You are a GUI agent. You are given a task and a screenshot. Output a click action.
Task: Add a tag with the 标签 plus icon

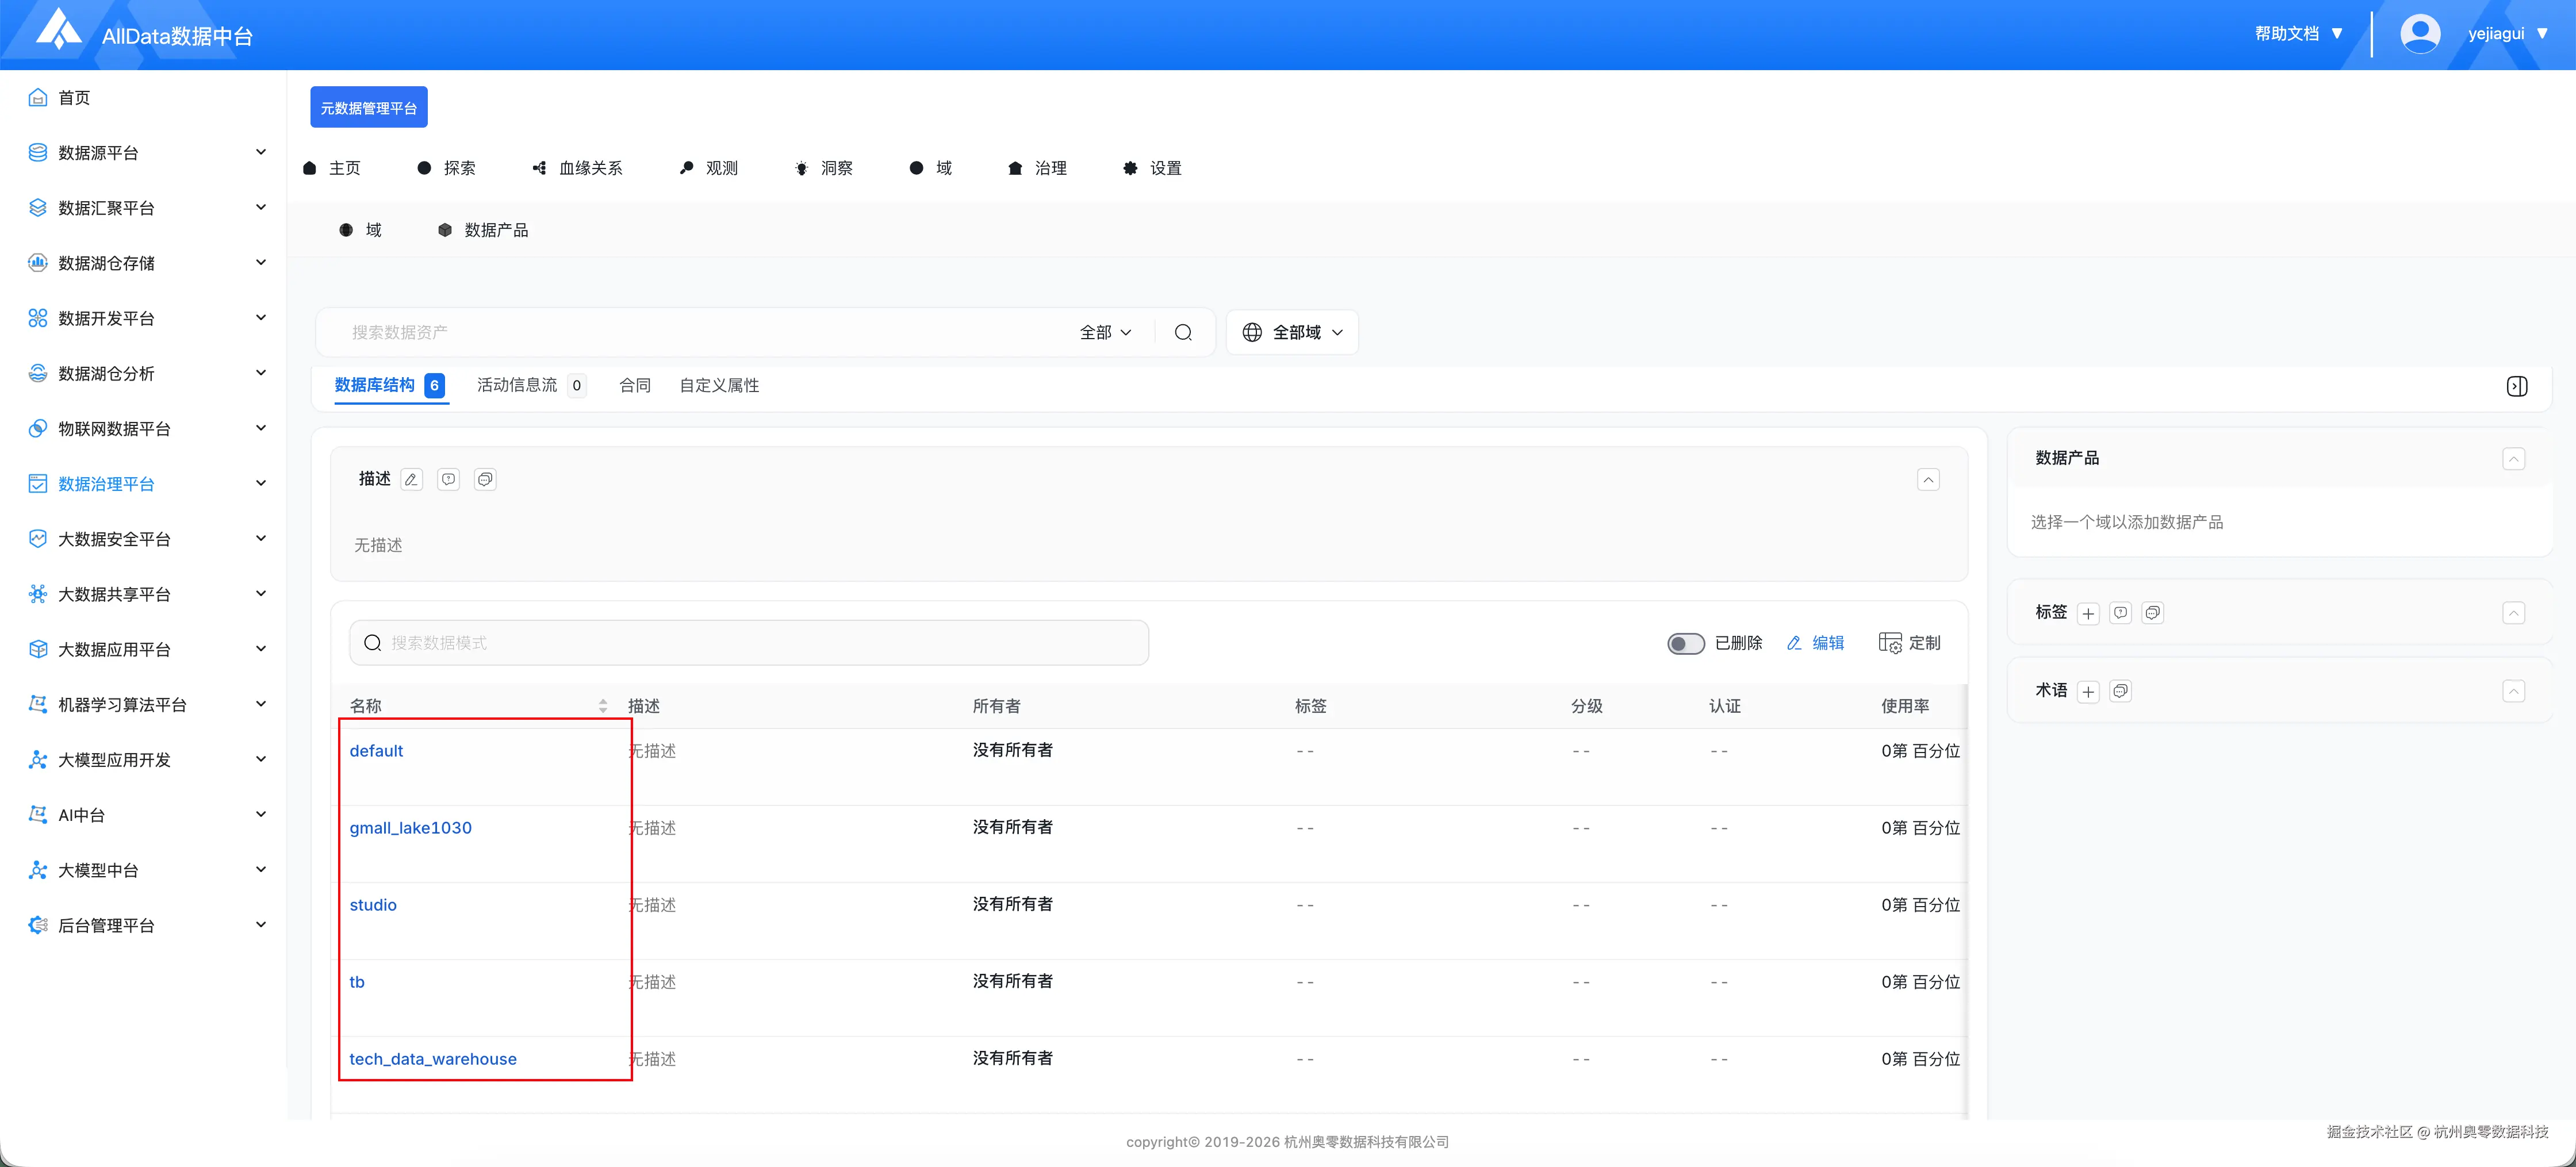[2088, 613]
